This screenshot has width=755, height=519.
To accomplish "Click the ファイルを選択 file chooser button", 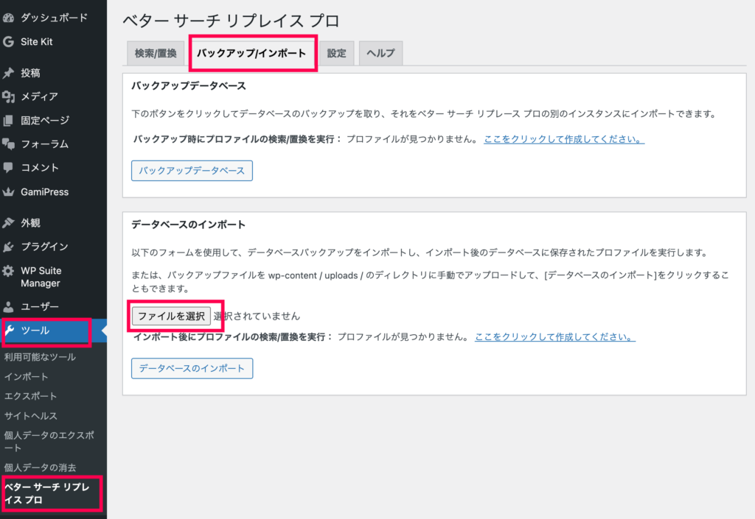I will (x=171, y=317).
